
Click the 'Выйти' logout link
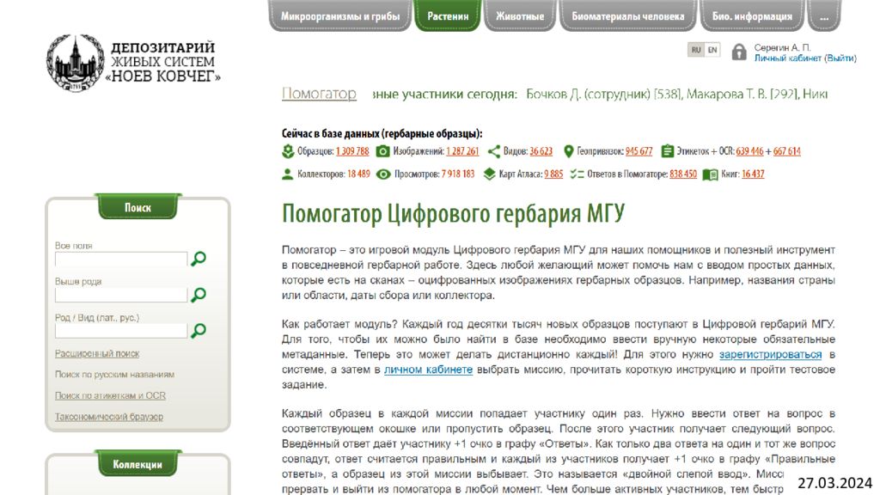840,58
